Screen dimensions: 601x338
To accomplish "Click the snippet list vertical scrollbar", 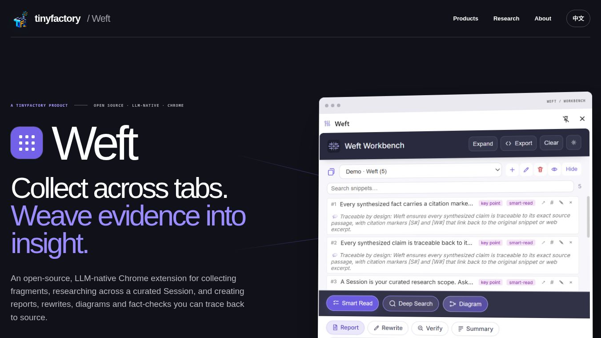I will tap(589, 217).
